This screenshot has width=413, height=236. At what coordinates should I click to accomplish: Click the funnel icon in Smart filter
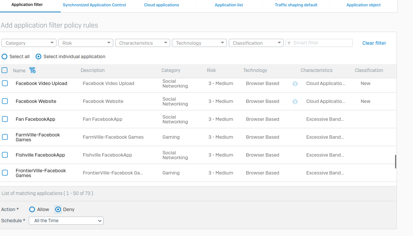click(x=289, y=43)
